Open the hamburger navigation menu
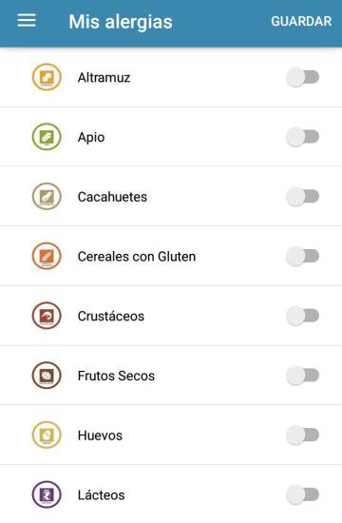Screen dimensions: 342x523 (27, 21)
